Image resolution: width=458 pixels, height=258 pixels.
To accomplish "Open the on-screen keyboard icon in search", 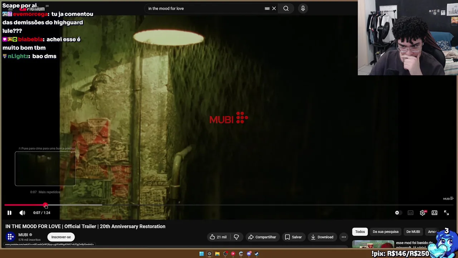I will [x=267, y=8].
